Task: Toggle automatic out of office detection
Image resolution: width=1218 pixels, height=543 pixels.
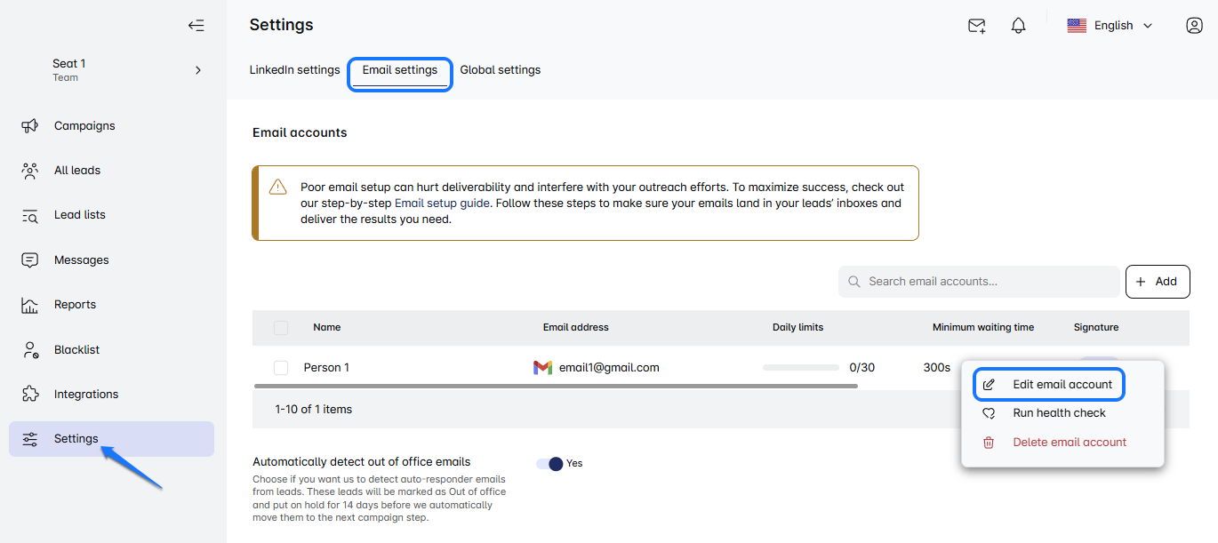Action: click(550, 463)
